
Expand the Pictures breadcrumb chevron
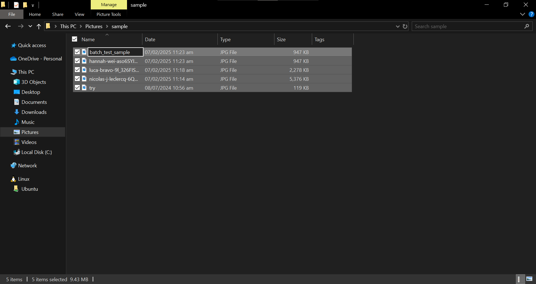tap(107, 26)
